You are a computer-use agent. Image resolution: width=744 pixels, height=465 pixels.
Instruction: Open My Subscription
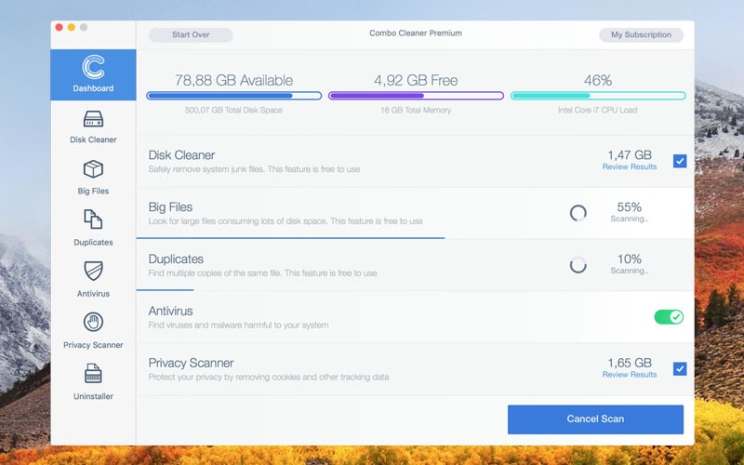(x=641, y=34)
